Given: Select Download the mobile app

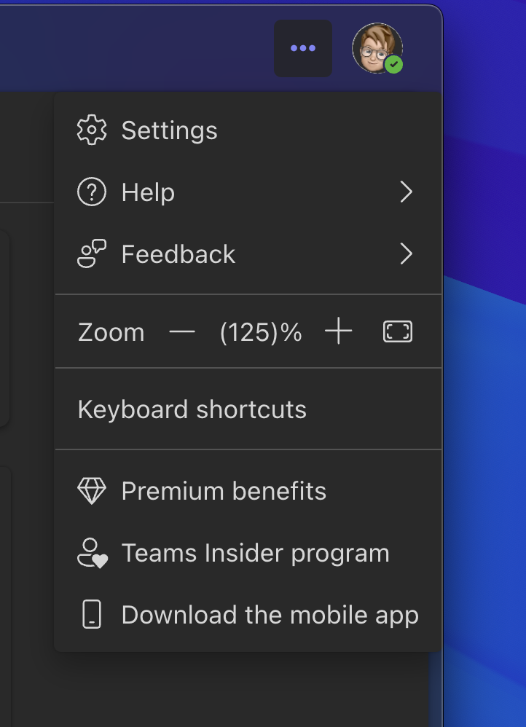Looking at the screenshot, I should point(270,616).
